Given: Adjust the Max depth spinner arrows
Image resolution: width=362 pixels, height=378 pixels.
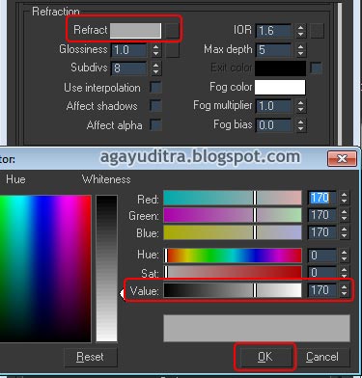Looking at the screenshot, I should (300, 50).
